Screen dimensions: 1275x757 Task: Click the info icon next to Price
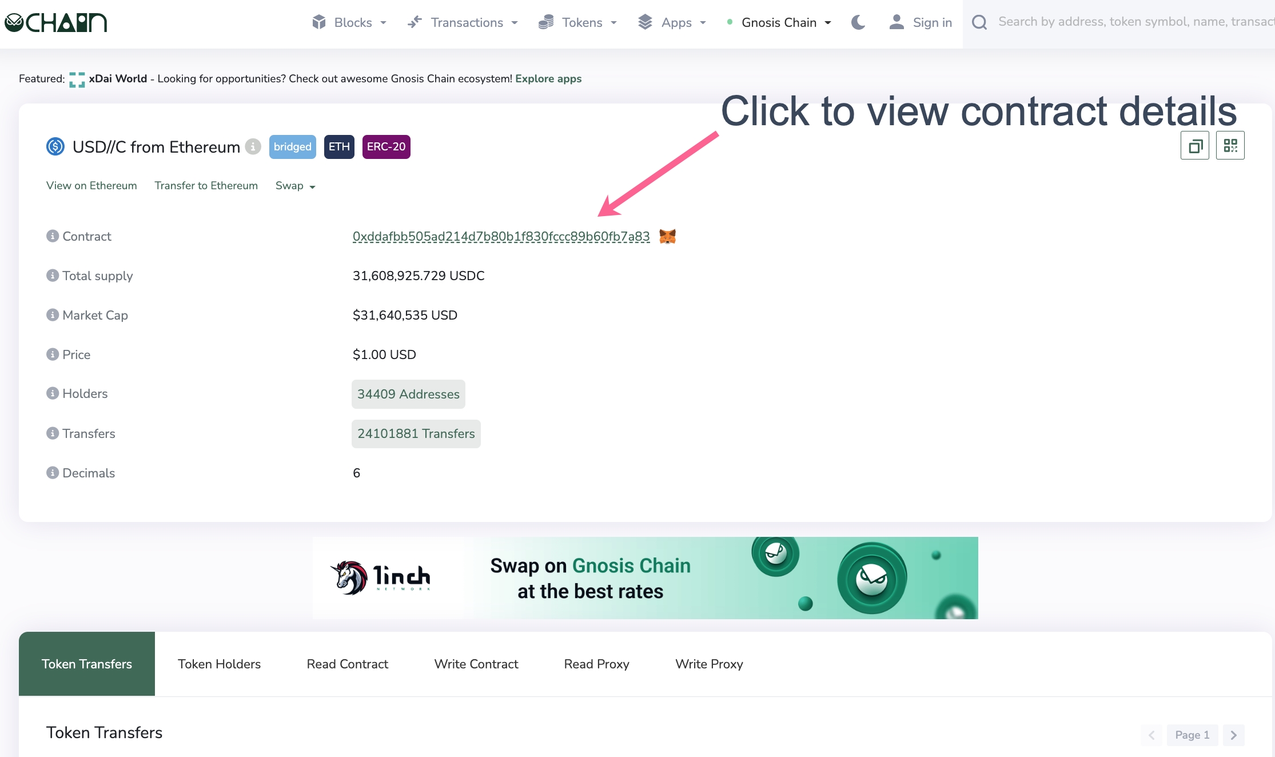53,354
